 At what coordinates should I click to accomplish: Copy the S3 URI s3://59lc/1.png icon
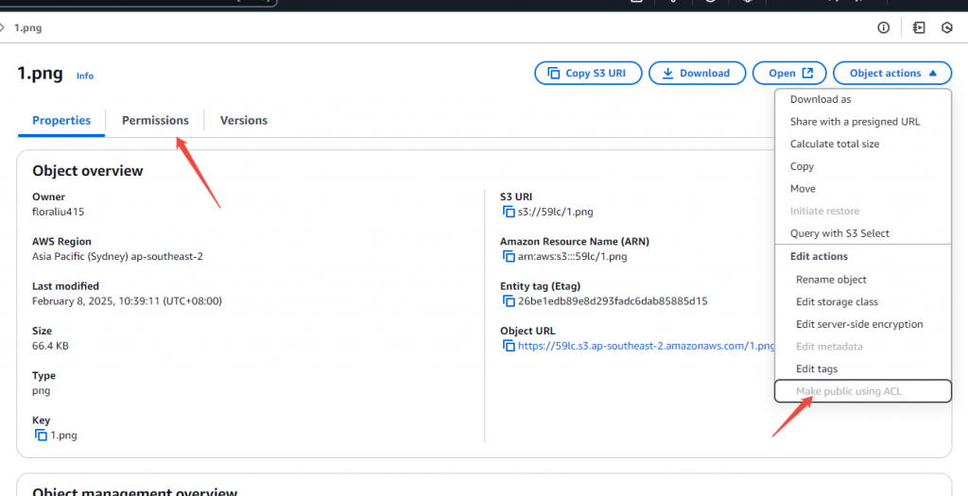[509, 213]
